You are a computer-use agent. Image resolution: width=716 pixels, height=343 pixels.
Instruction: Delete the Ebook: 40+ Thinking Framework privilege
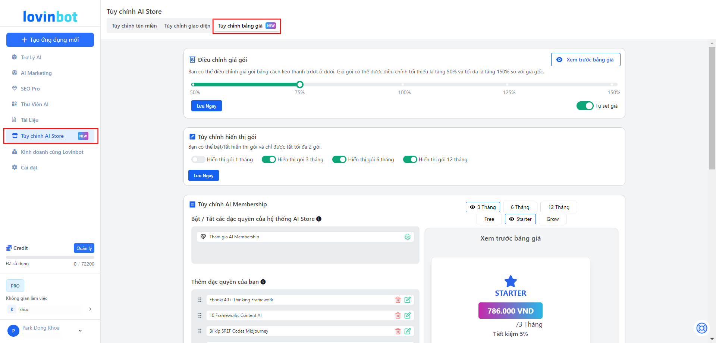point(398,300)
